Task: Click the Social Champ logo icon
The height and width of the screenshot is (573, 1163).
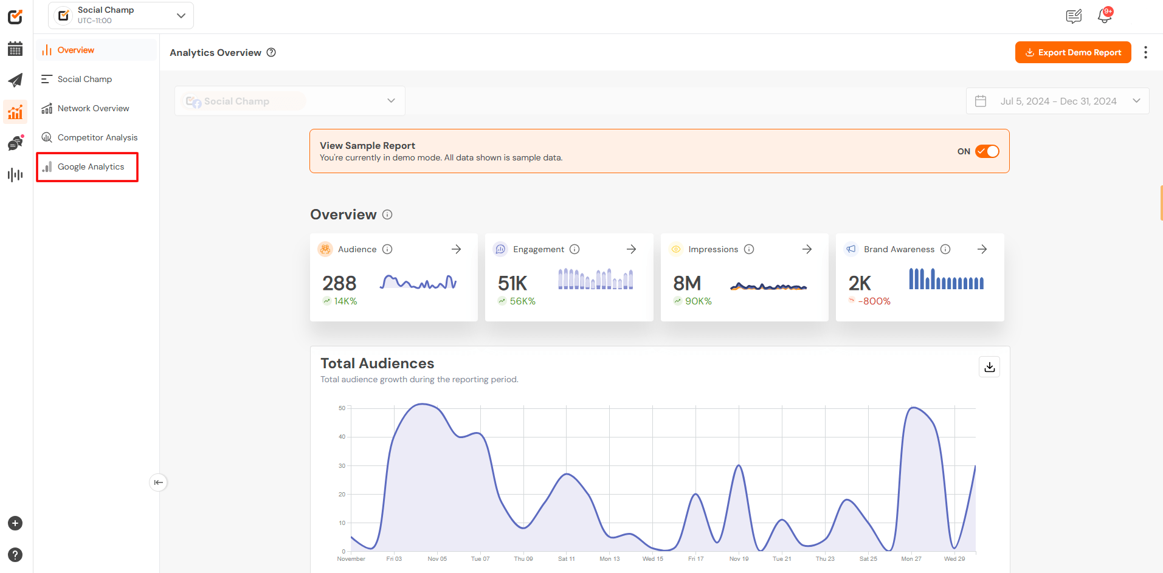Action: 15,16
